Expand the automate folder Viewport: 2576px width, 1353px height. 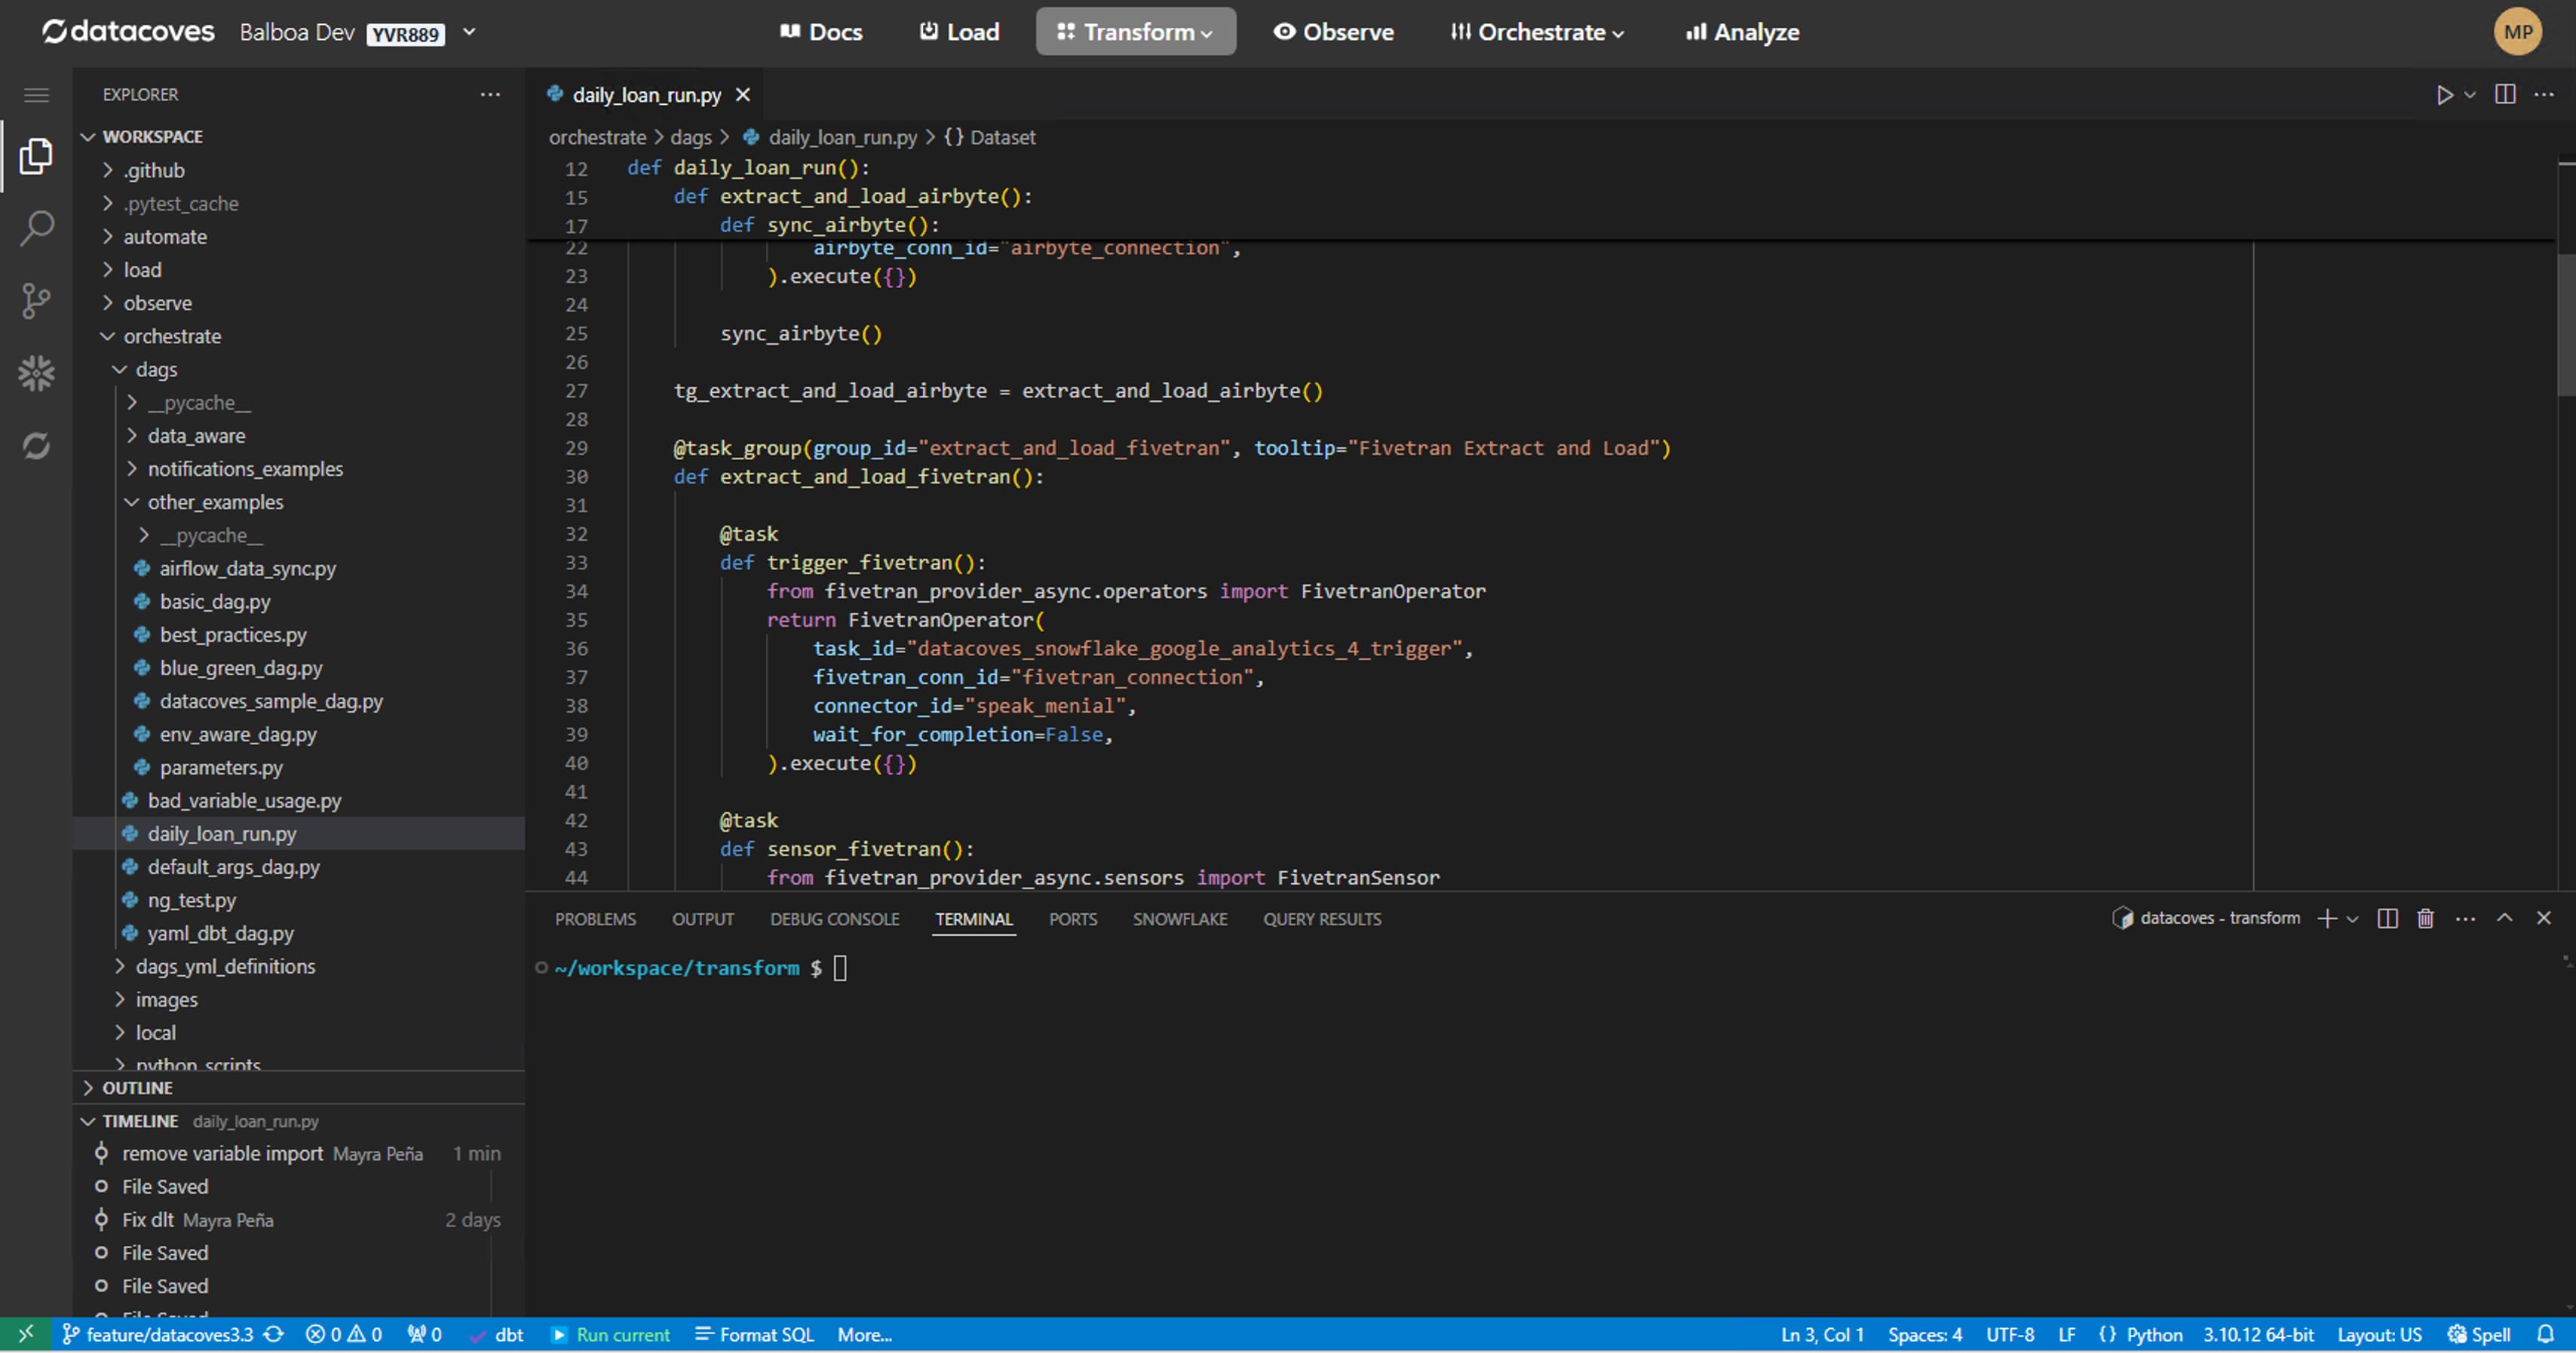[x=299, y=236]
